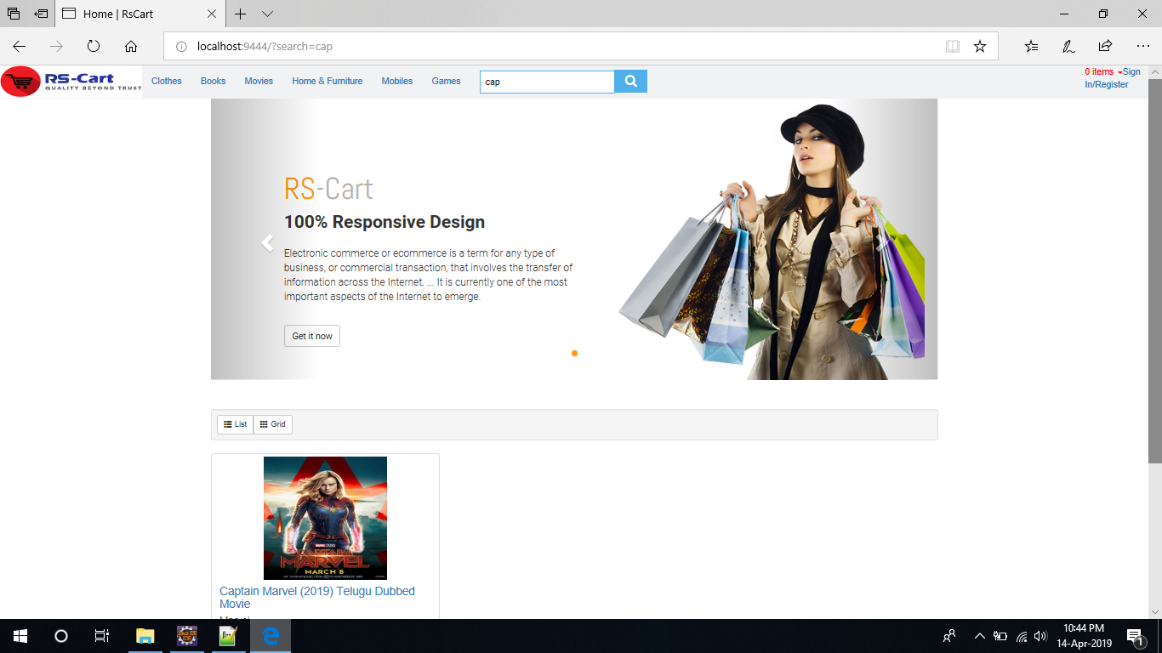The height and width of the screenshot is (653, 1162).
Task: Click the search input field containing cap
Action: click(x=546, y=82)
